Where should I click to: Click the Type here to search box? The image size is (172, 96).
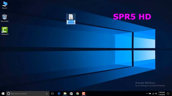click(28, 94)
